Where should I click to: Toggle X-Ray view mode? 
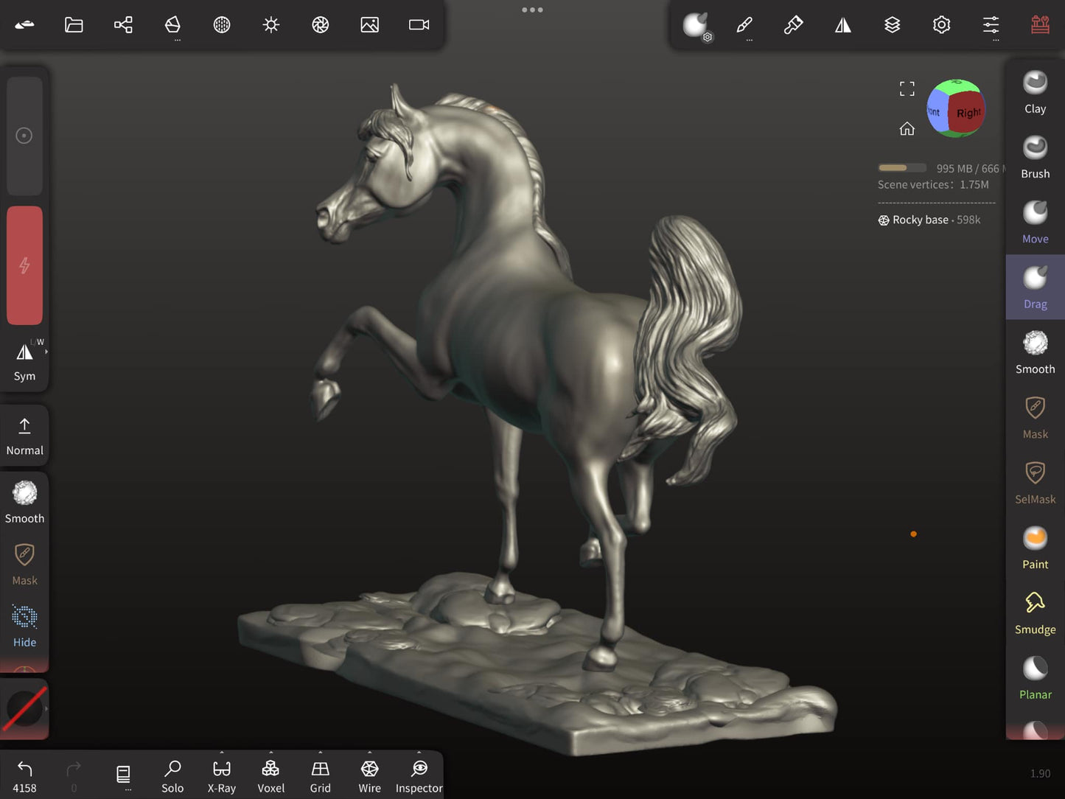[221, 776]
